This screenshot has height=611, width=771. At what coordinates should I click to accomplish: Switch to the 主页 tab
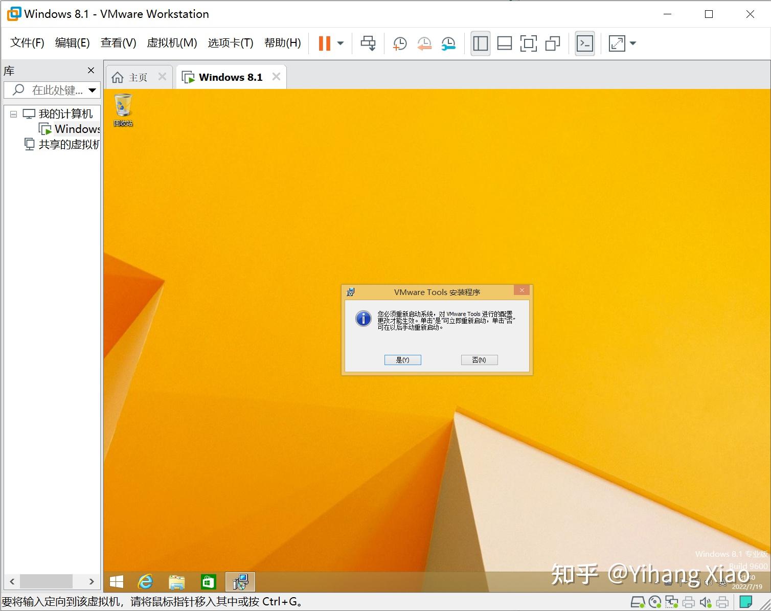click(x=137, y=77)
